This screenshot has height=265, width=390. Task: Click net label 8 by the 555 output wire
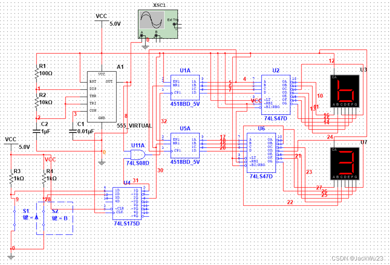(126, 116)
